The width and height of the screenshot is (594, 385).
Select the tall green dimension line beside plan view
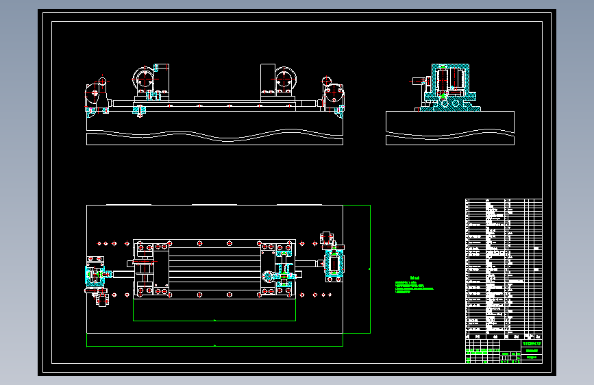tap(370, 269)
